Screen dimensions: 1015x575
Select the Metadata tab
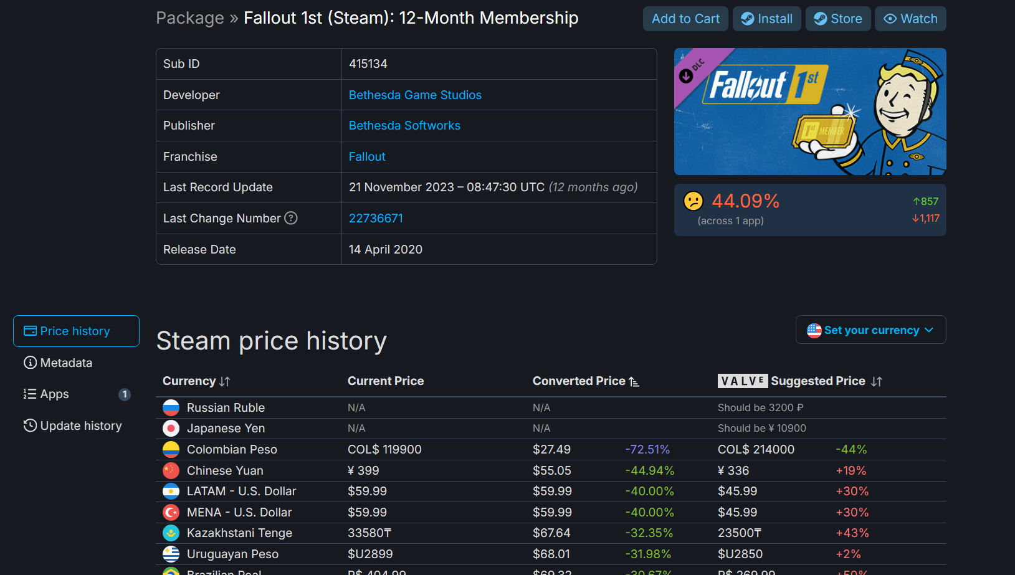76,363
